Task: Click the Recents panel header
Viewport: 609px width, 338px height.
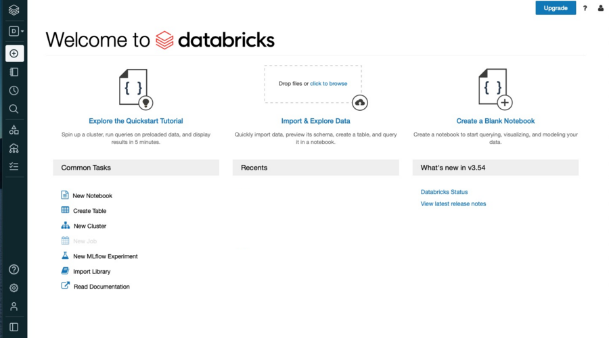Action: pos(316,168)
